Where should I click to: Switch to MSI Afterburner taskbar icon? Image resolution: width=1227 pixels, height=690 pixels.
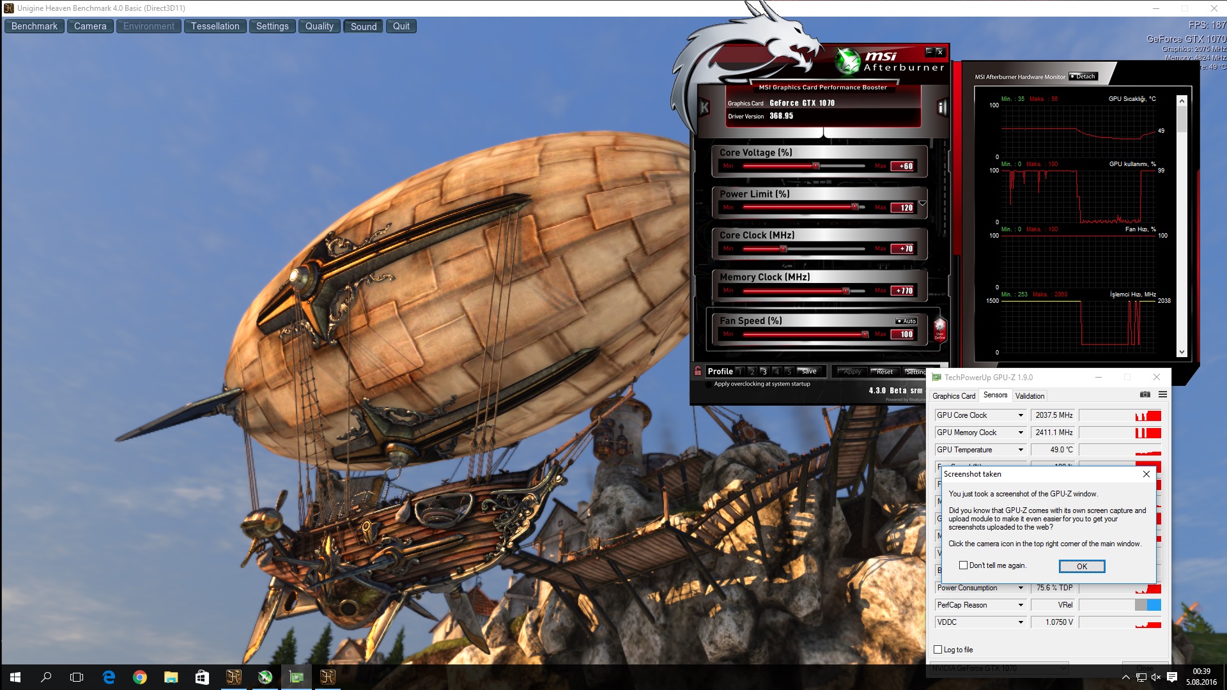[265, 677]
